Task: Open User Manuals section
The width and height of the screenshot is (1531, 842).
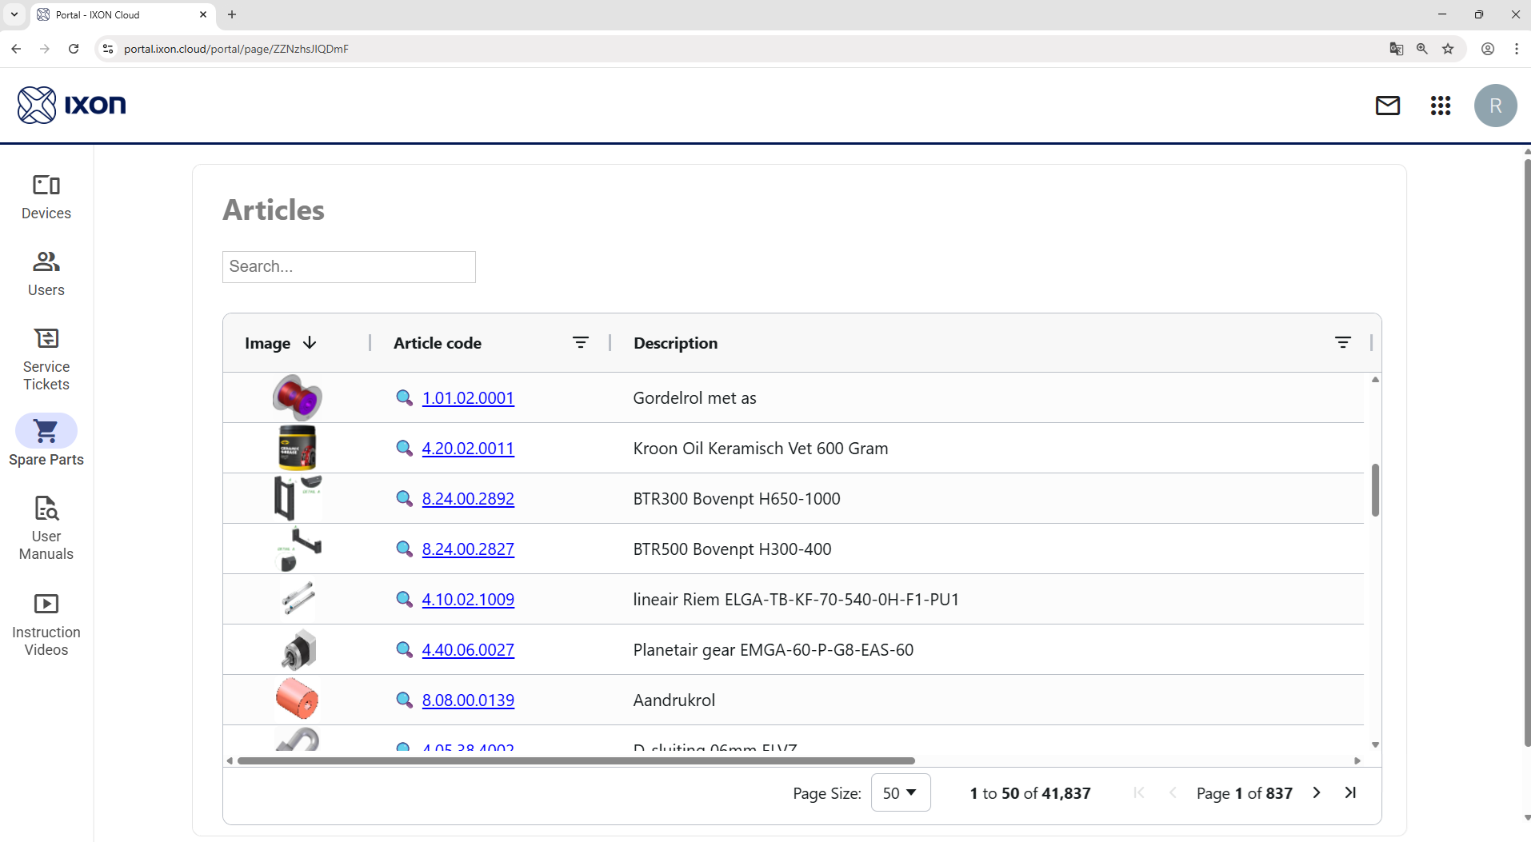Action: 46,528
